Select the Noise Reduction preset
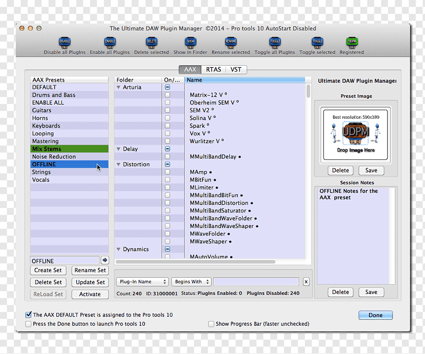Screen dimensions: 425x354 coord(69,157)
